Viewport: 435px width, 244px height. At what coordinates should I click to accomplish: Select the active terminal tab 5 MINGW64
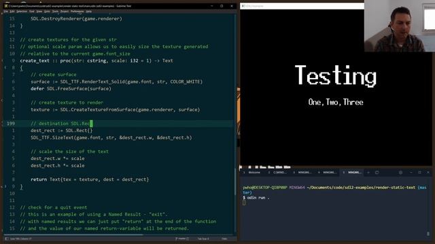tap(352, 172)
